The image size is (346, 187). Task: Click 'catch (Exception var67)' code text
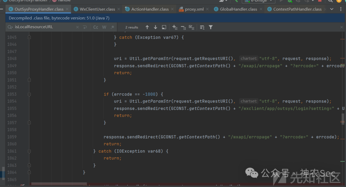tap(149, 37)
